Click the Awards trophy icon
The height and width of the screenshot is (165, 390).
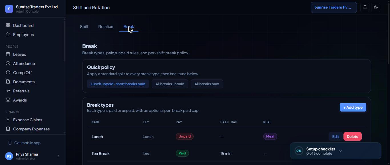tap(8, 100)
